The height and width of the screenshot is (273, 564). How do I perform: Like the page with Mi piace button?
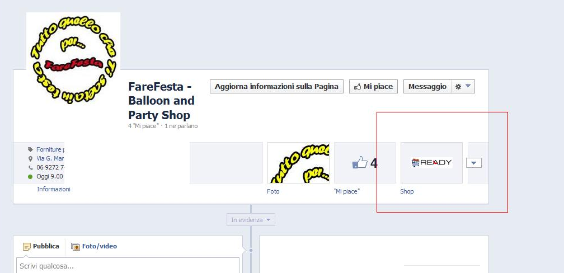(373, 87)
